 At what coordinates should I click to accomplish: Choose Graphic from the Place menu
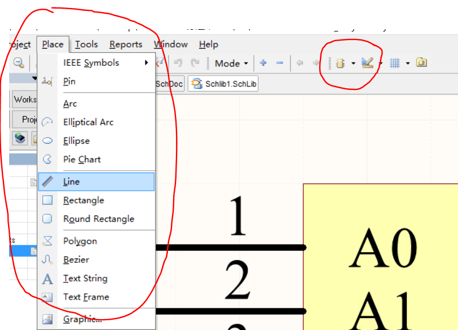pyautogui.click(x=96, y=319)
